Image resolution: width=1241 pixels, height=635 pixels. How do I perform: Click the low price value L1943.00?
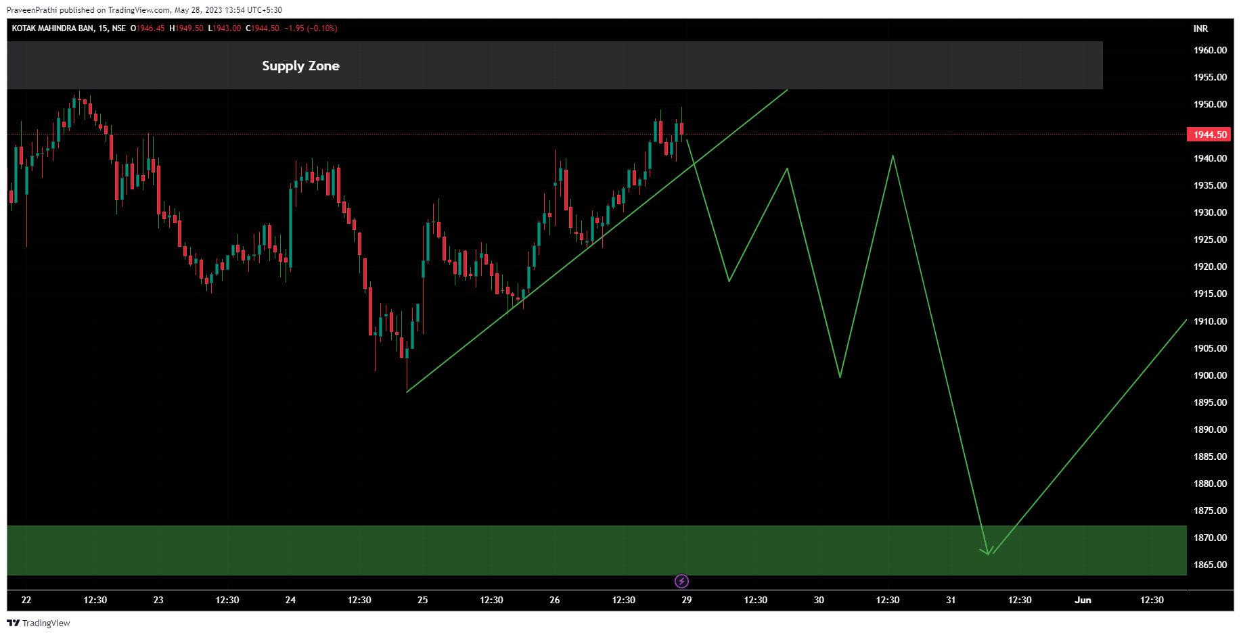pyautogui.click(x=225, y=28)
